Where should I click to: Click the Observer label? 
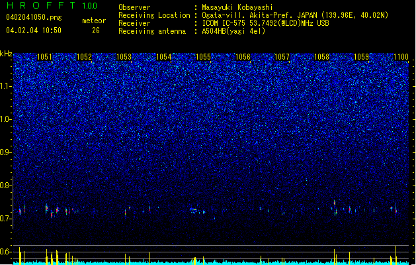[134, 7]
